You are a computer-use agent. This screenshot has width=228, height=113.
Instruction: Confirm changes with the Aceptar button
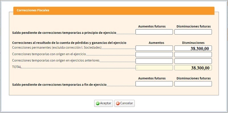(103, 103)
